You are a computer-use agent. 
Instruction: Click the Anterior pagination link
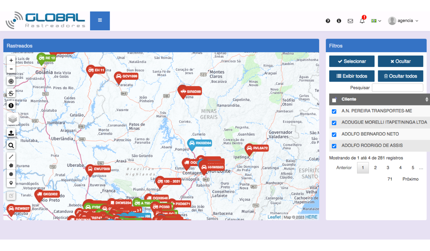(344, 168)
